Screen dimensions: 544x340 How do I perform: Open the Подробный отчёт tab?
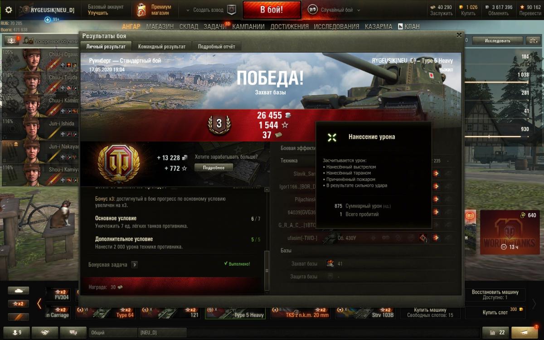tap(217, 46)
